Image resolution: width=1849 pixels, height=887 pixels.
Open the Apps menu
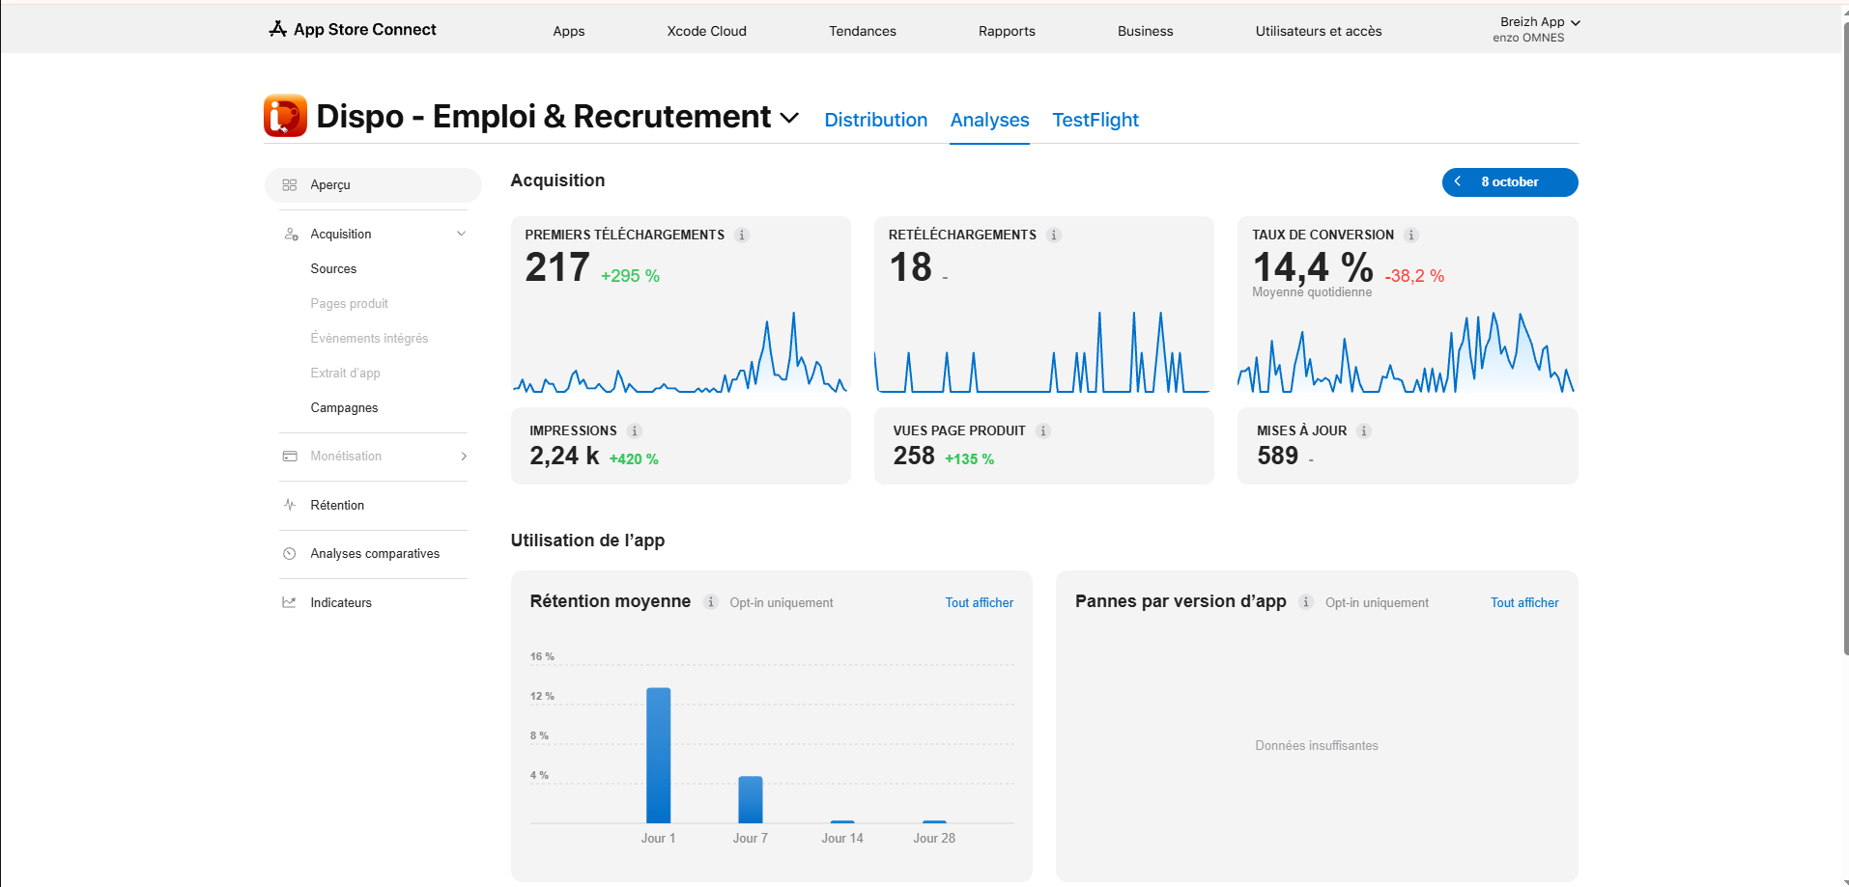569,31
